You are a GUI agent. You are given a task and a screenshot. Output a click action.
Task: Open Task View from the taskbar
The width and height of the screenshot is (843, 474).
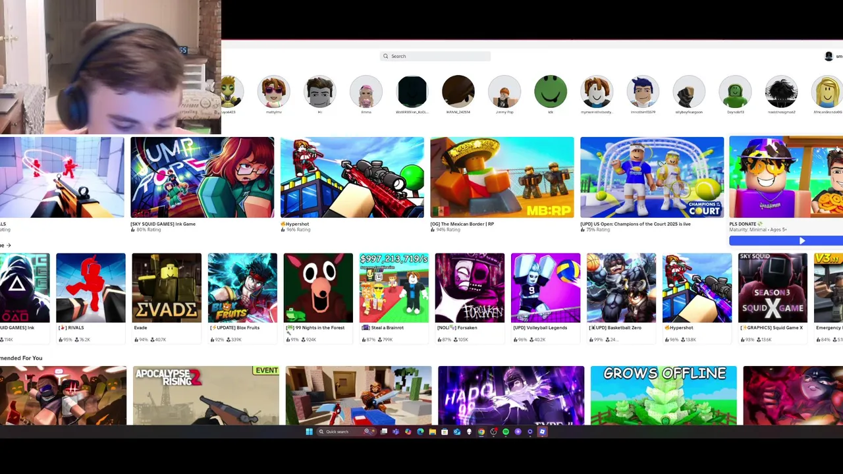[x=383, y=432]
